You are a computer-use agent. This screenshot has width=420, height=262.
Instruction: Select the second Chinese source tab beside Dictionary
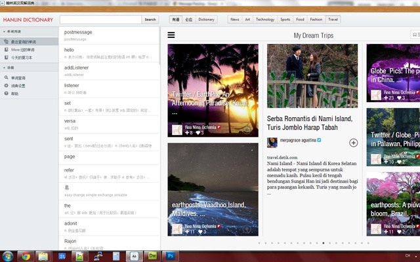[x=189, y=20]
